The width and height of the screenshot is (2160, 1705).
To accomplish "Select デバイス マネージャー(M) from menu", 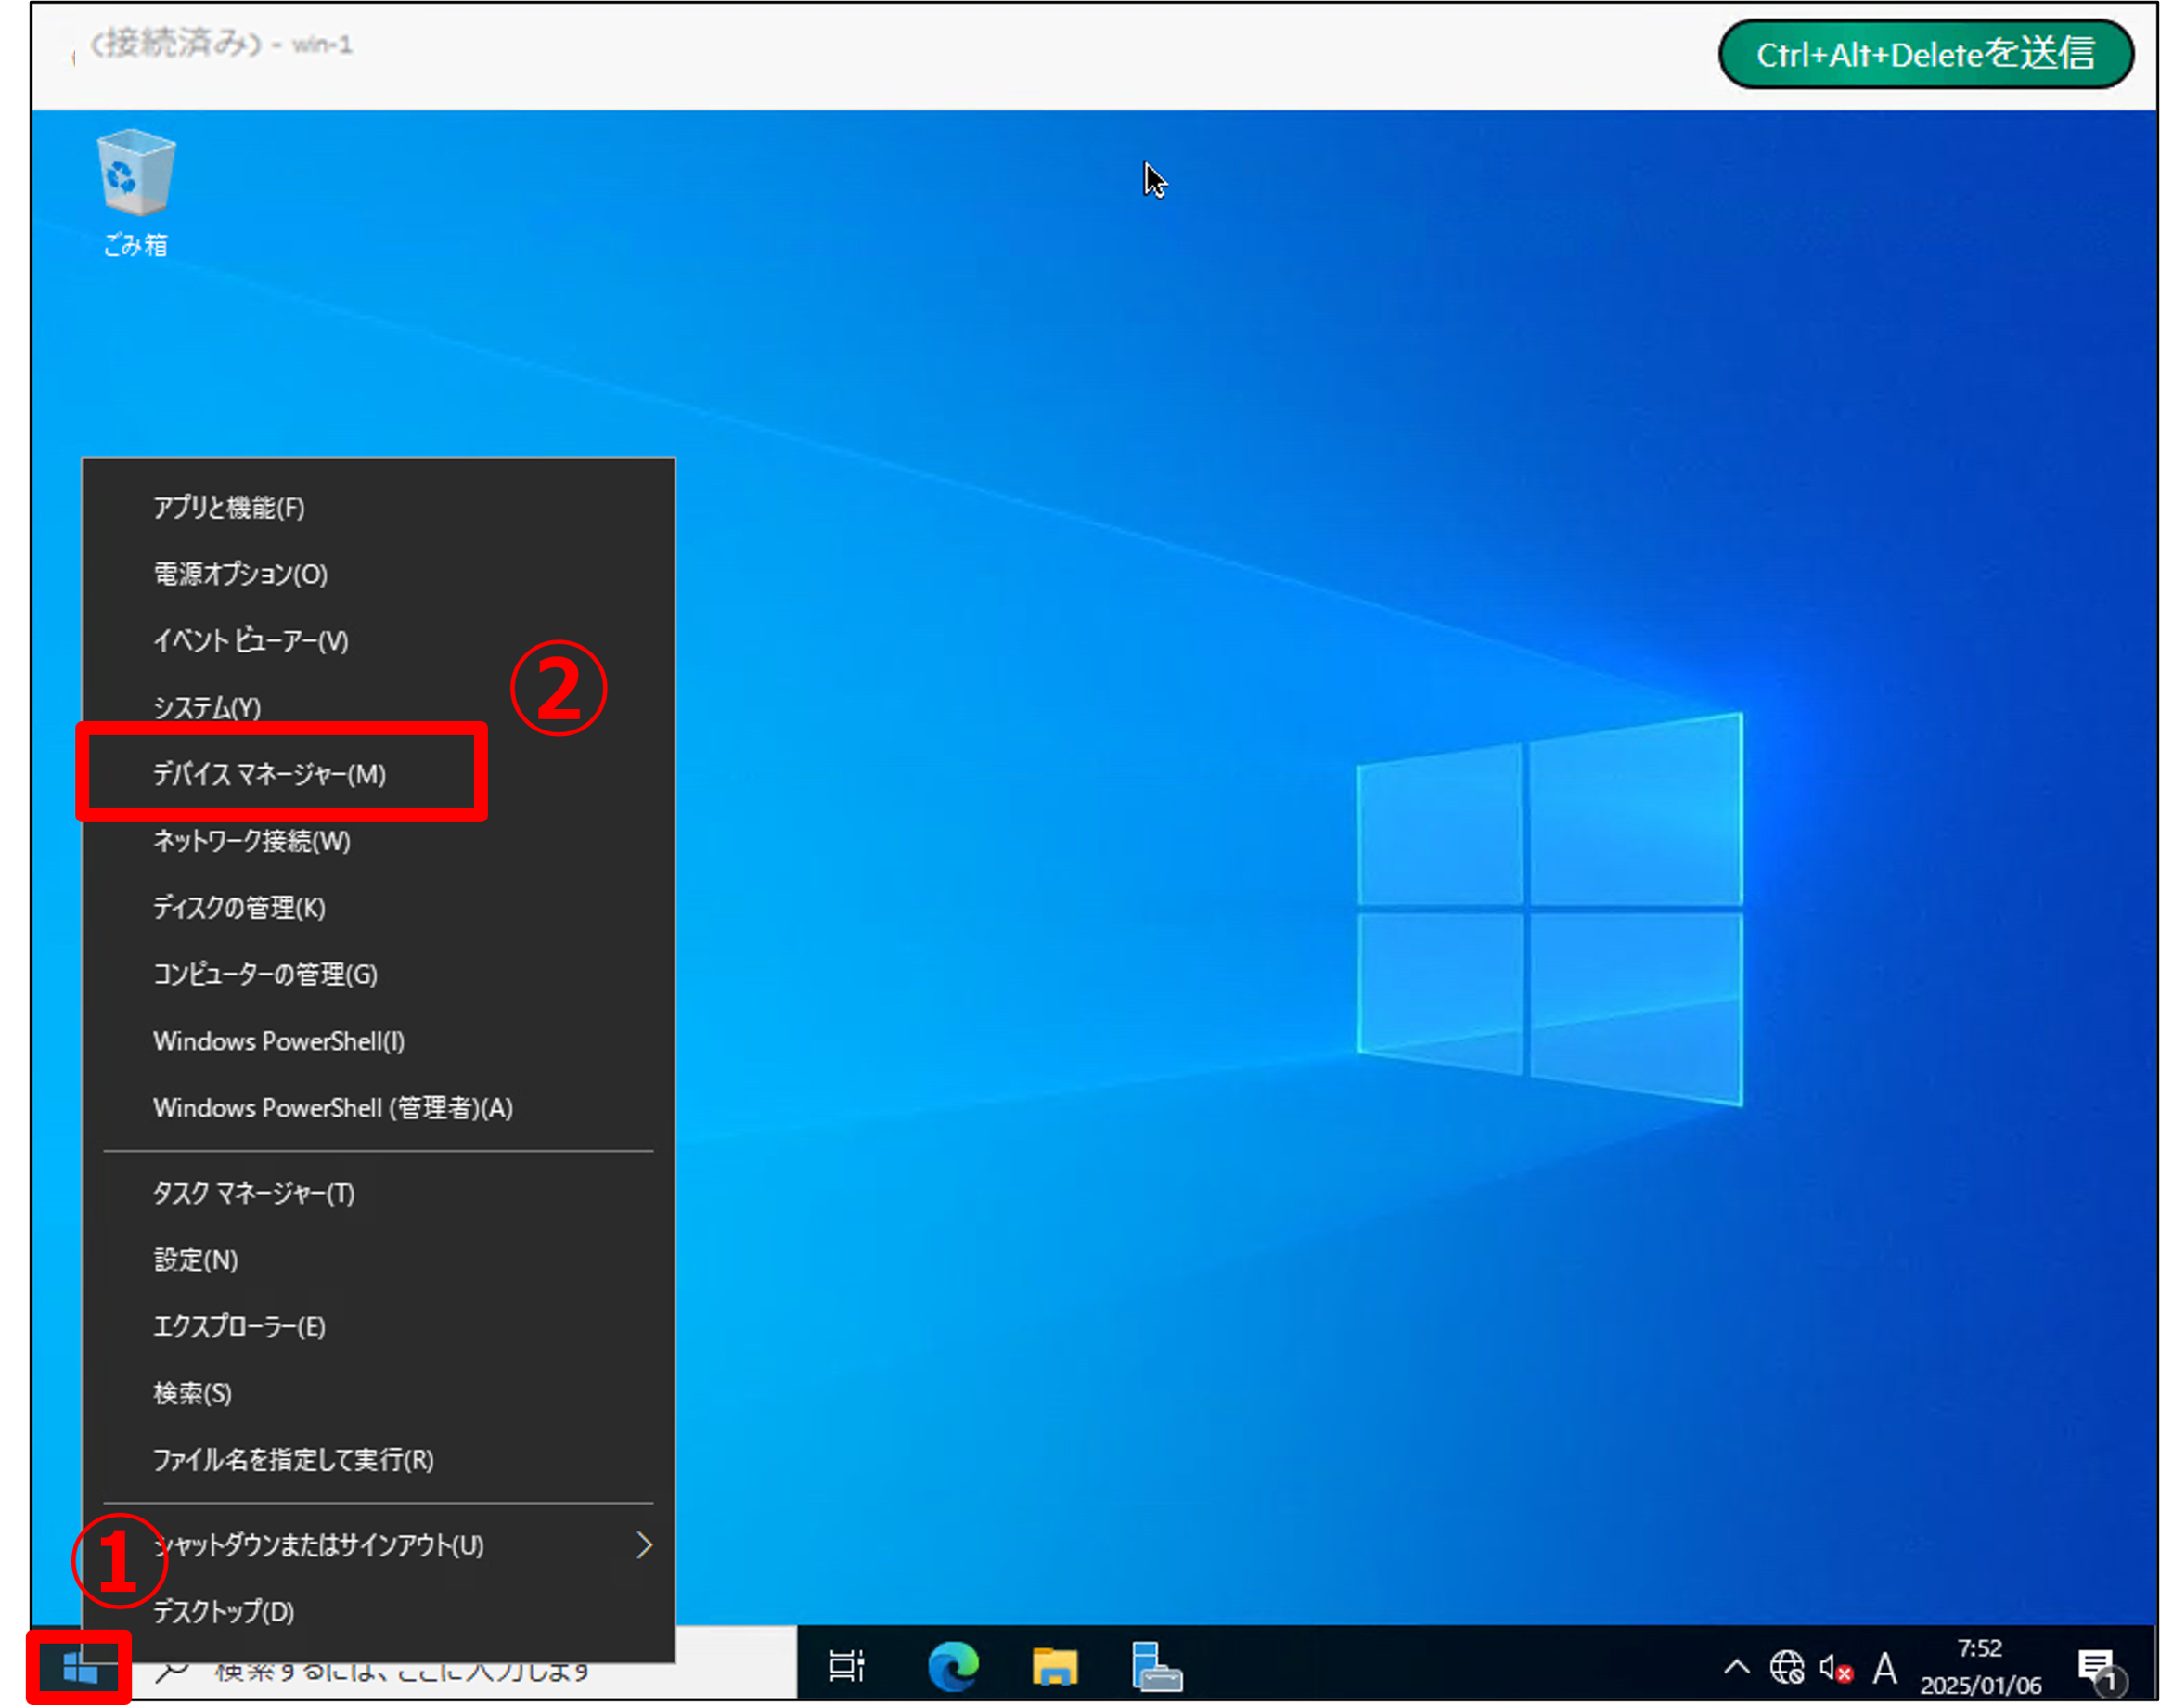I will [269, 774].
